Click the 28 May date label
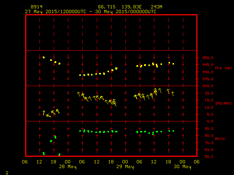The image size is (234, 175). tap(68, 167)
